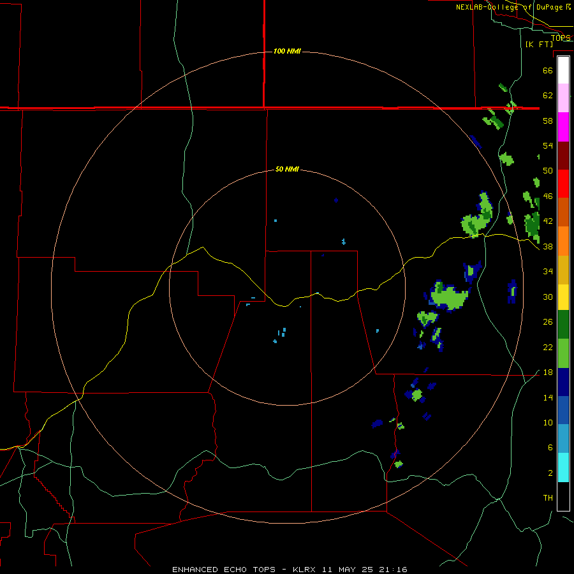574x574 pixels.
Task: Click the '6' legend value
Action: pyautogui.click(x=550, y=447)
